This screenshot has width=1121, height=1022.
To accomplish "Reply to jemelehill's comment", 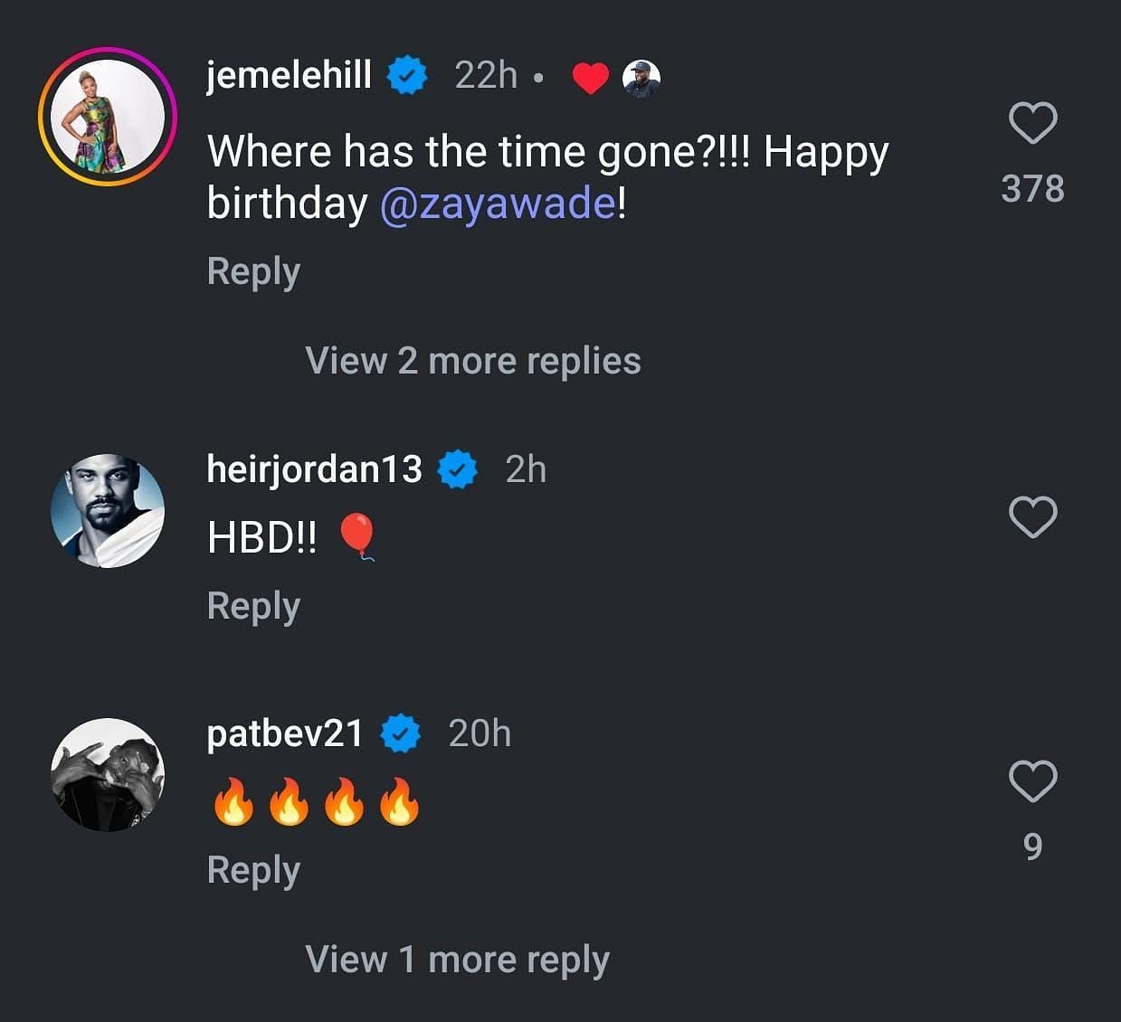I will tap(253, 271).
